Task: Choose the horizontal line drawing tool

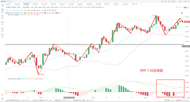Action: coord(11,10)
